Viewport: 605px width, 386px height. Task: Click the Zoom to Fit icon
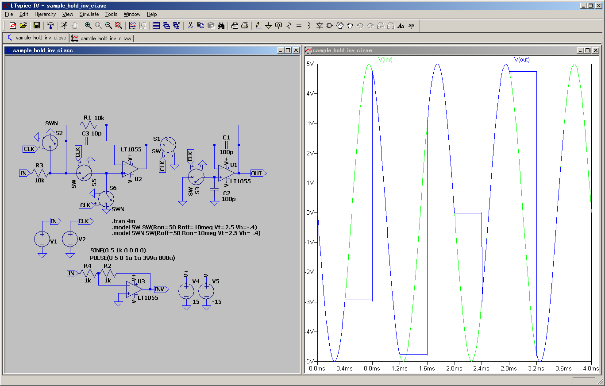pos(118,26)
